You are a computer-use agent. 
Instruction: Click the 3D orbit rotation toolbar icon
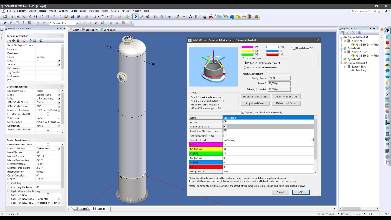click(148, 16)
